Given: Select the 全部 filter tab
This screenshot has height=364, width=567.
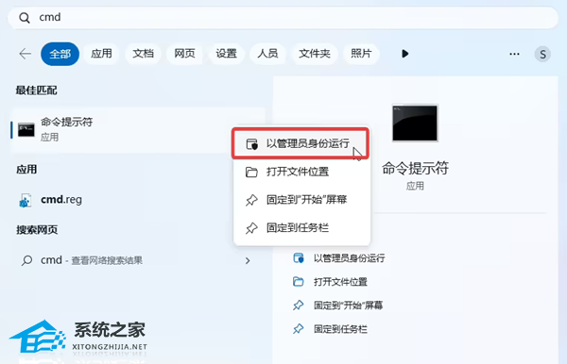Looking at the screenshot, I should tap(60, 54).
